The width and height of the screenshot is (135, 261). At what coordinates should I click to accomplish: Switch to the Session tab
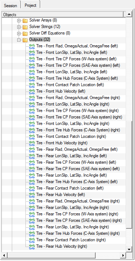click(10, 5)
